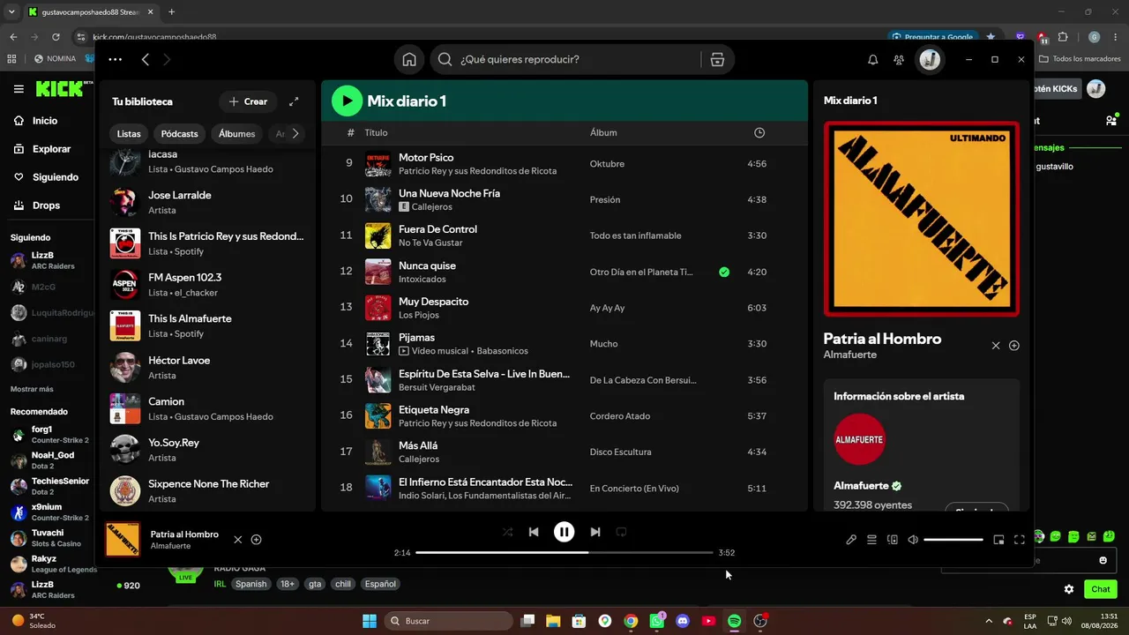Open Discord from the taskbar
This screenshot has width=1129, height=635.
coord(682,621)
